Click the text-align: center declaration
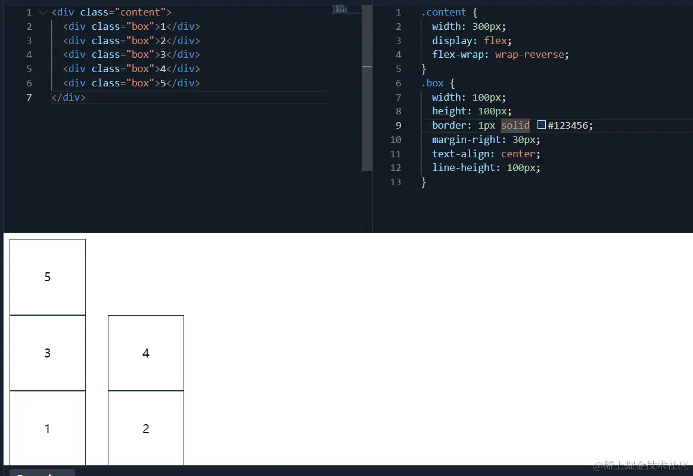693x476 pixels. (486, 154)
